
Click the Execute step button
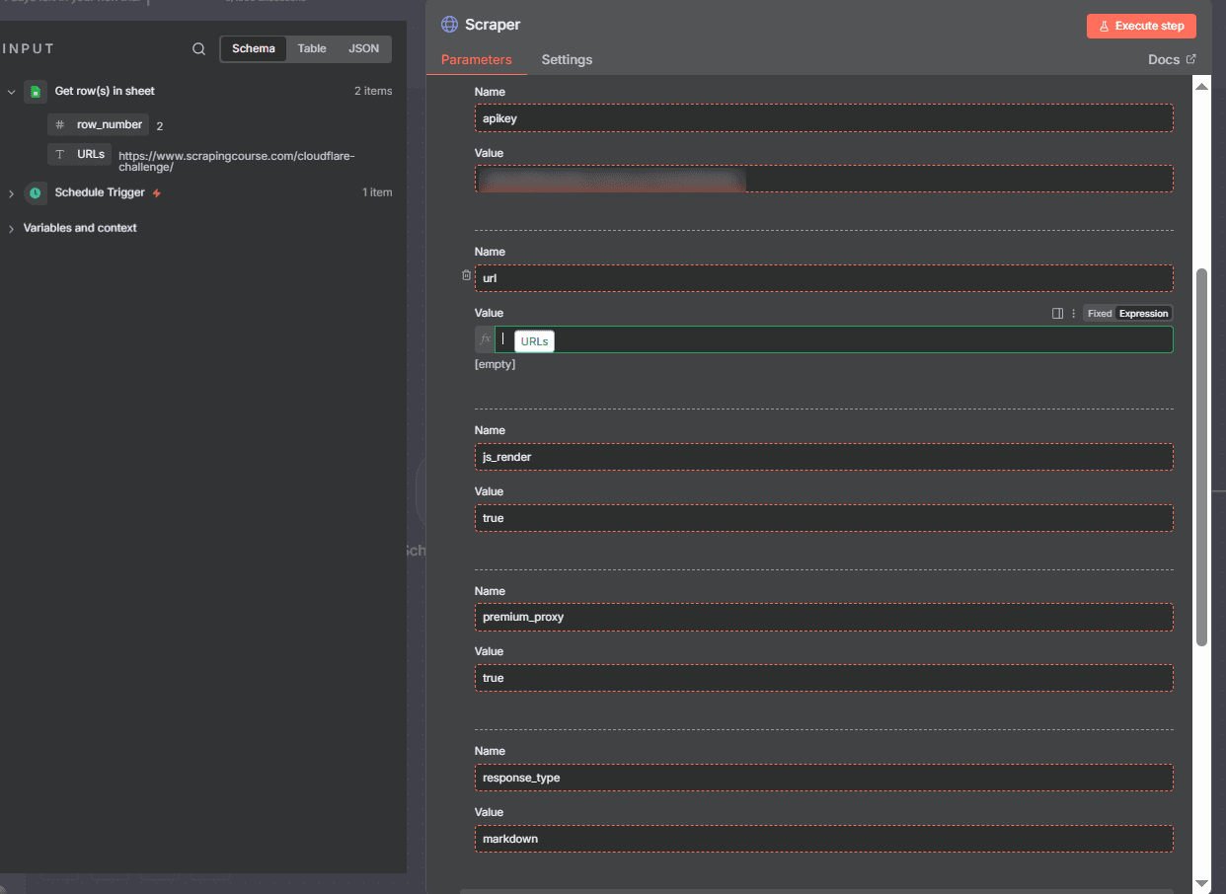(x=1141, y=26)
